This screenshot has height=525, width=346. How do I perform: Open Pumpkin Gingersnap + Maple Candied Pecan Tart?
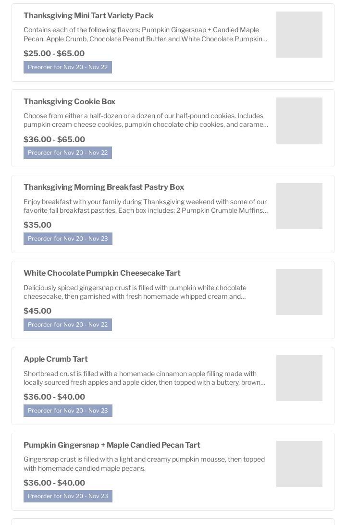(111, 445)
